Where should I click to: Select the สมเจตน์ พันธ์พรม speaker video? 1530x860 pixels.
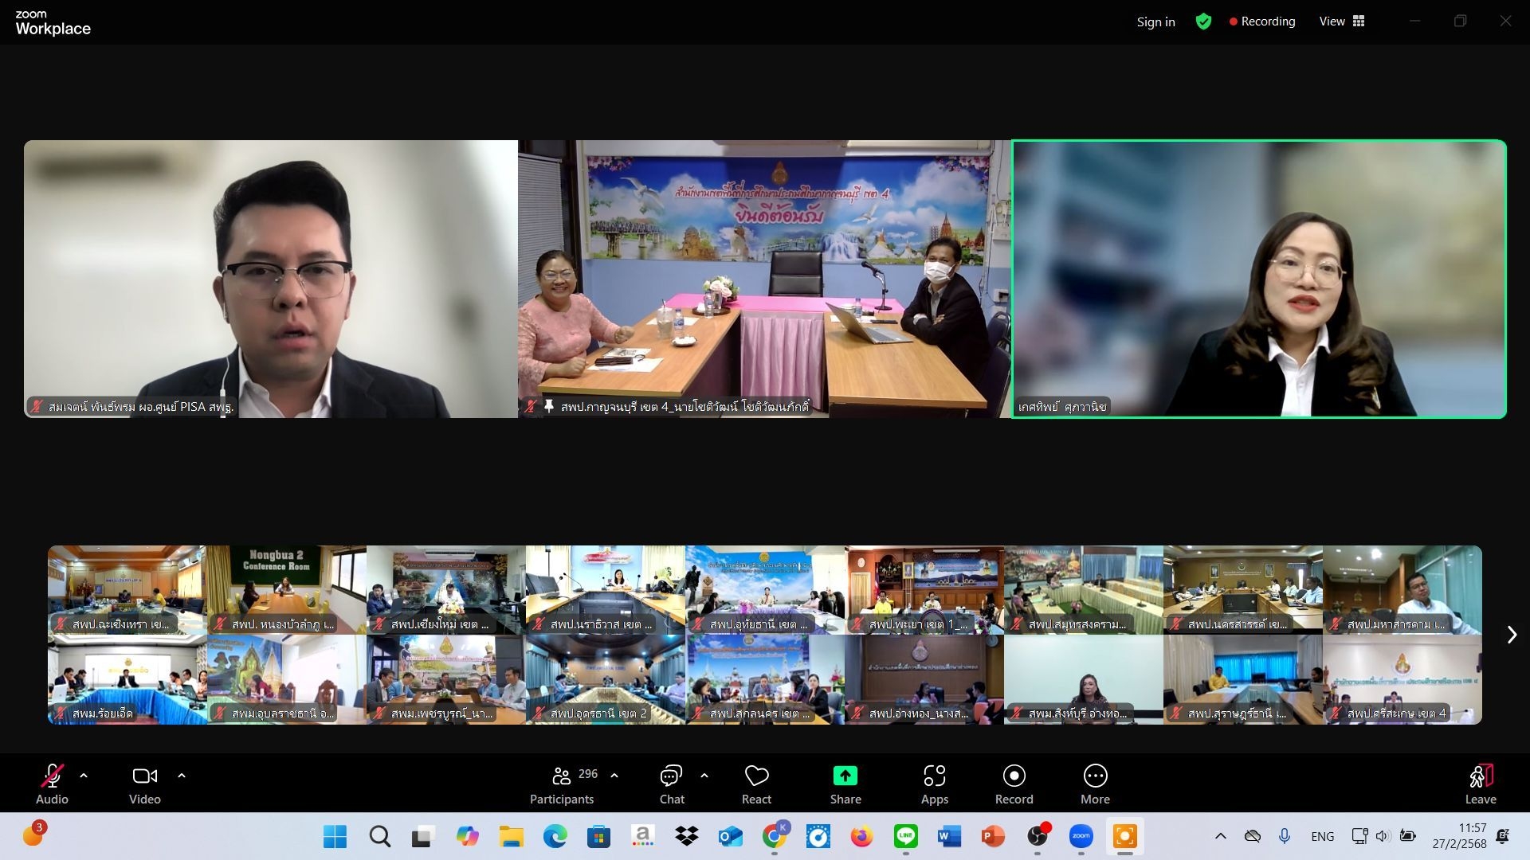[271, 279]
